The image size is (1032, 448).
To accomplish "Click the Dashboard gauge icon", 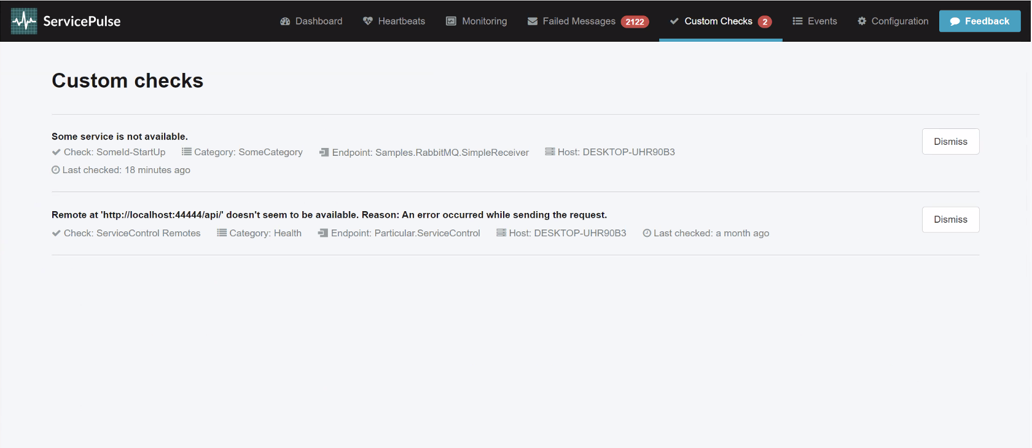I will 285,21.
